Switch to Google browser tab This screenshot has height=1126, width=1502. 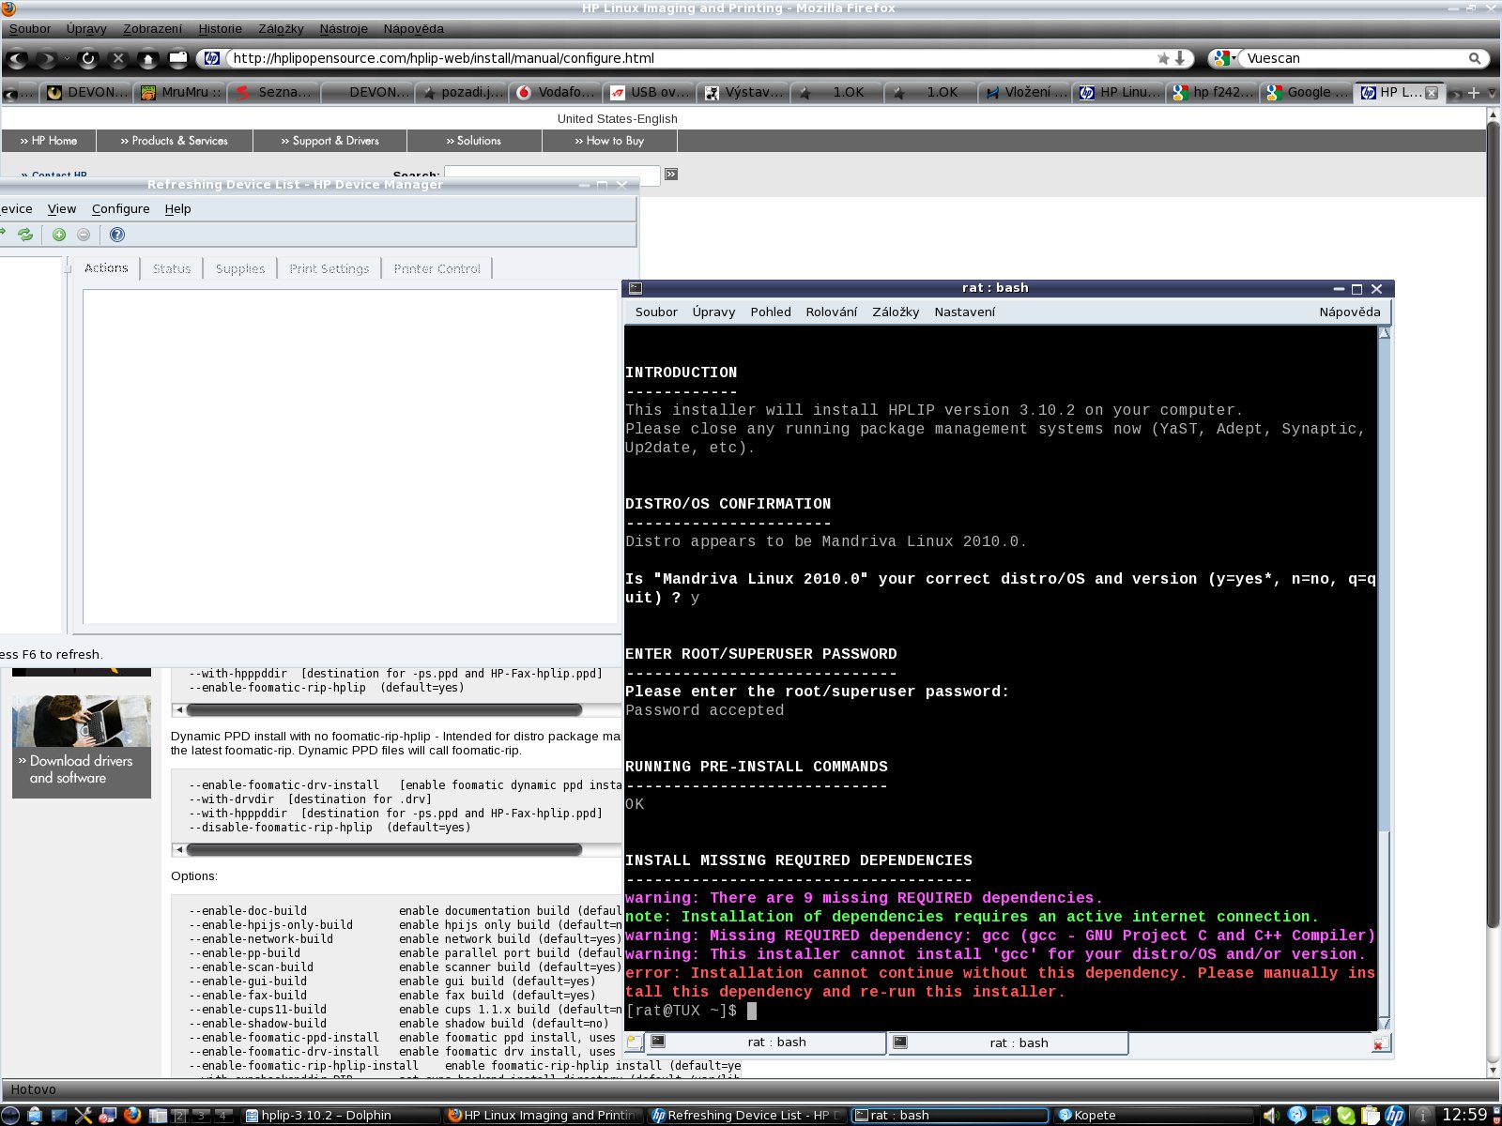(x=1306, y=92)
